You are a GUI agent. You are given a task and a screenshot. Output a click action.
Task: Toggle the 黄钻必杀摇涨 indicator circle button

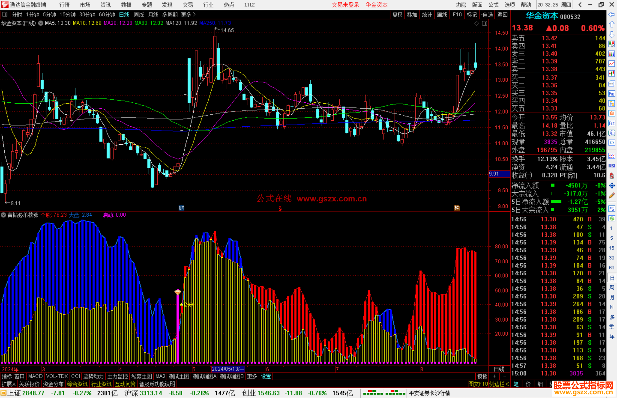point(3,215)
